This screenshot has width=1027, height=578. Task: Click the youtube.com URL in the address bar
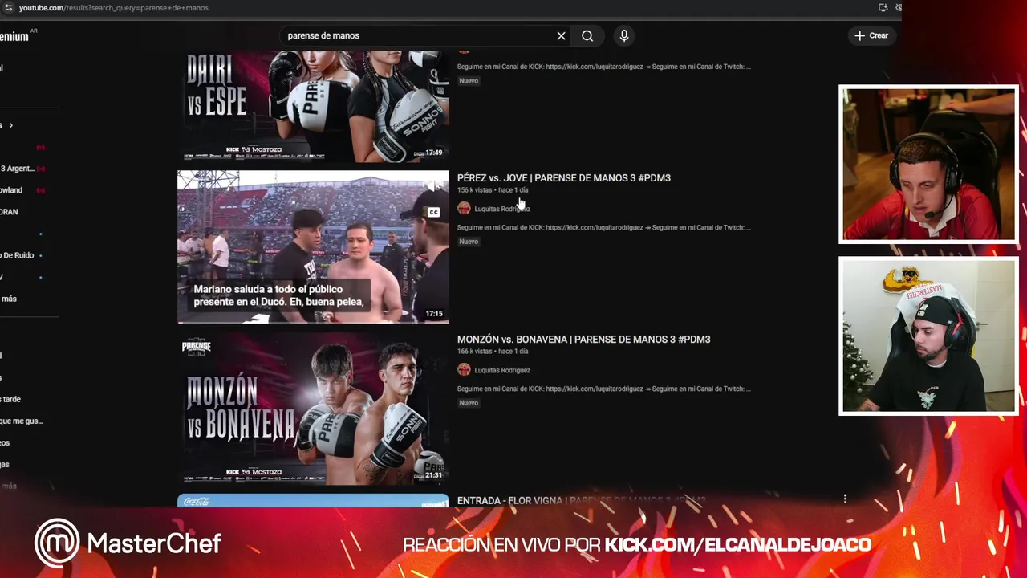(113, 7)
